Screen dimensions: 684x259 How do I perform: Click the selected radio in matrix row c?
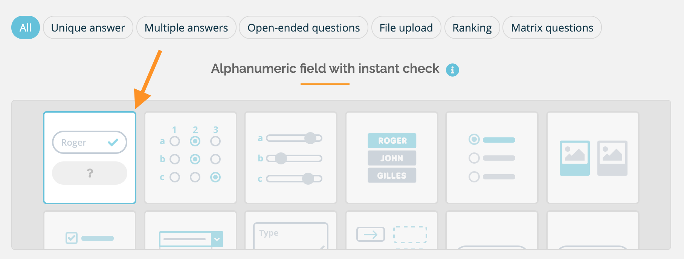pyautogui.click(x=215, y=177)
